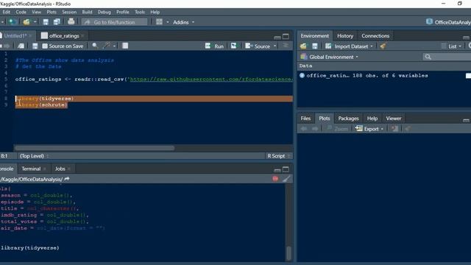Click the environment search field
Image resolution: width=471 pixels, height=265 pixels.
pos(447,57)
